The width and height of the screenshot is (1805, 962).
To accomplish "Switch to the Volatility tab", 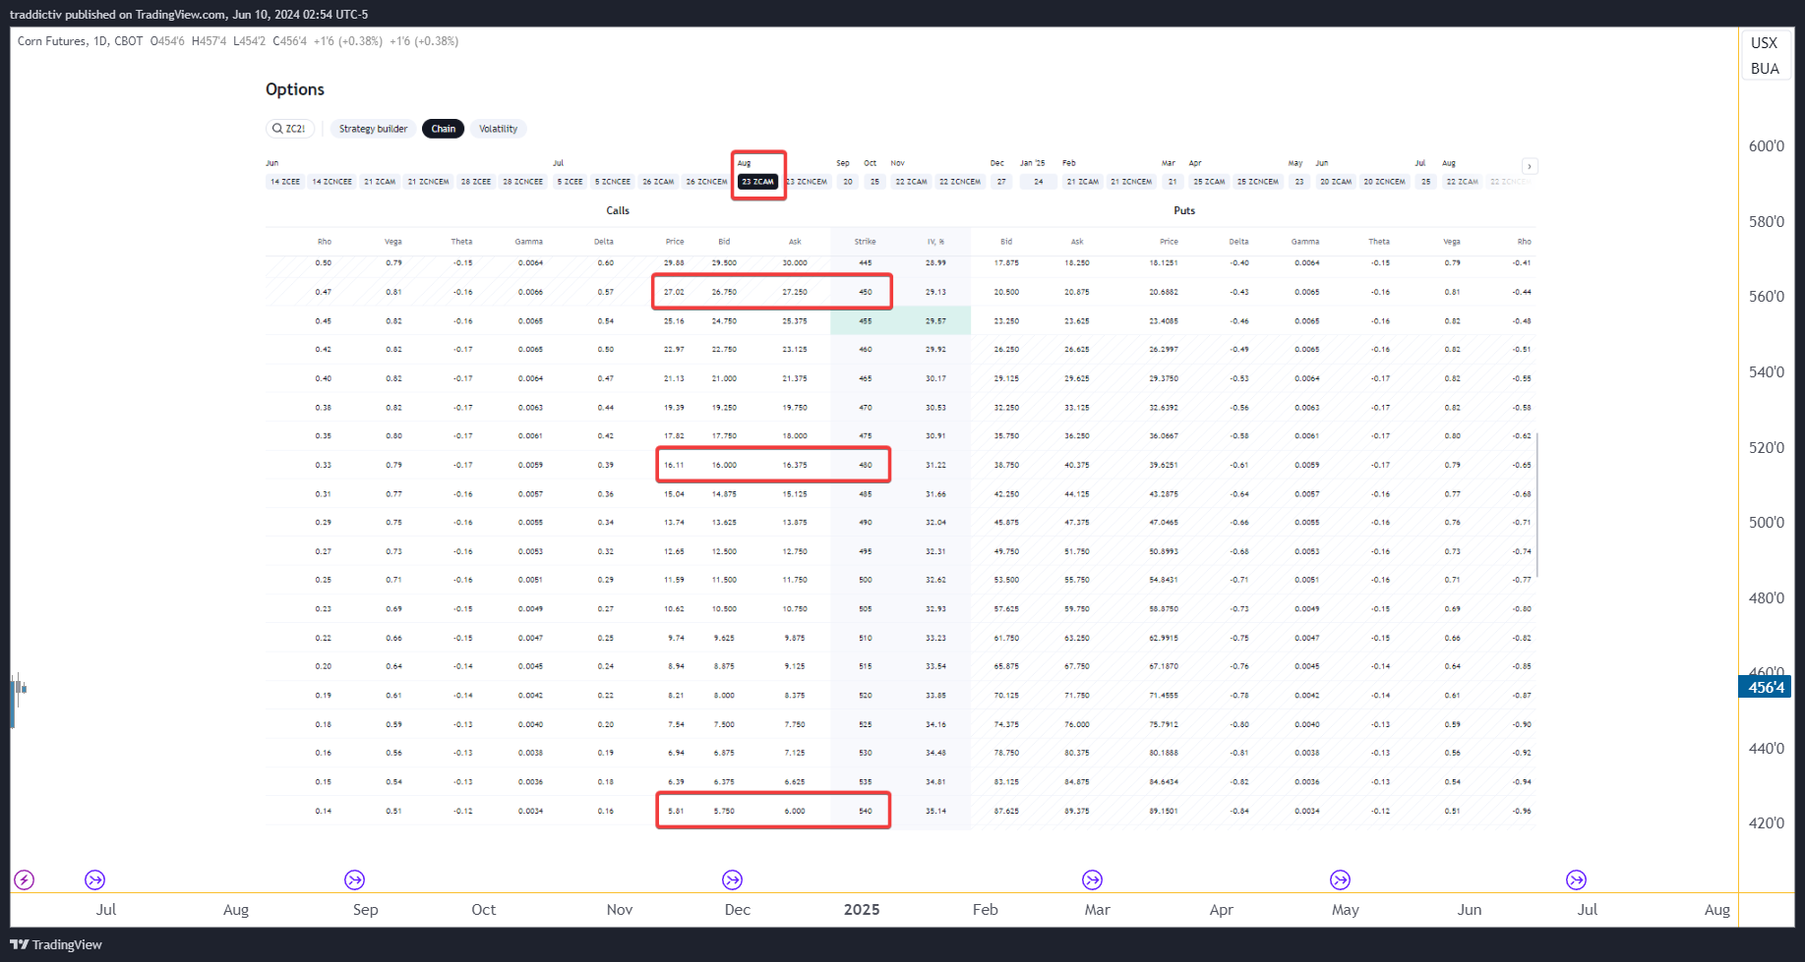I will pos(498,129).
